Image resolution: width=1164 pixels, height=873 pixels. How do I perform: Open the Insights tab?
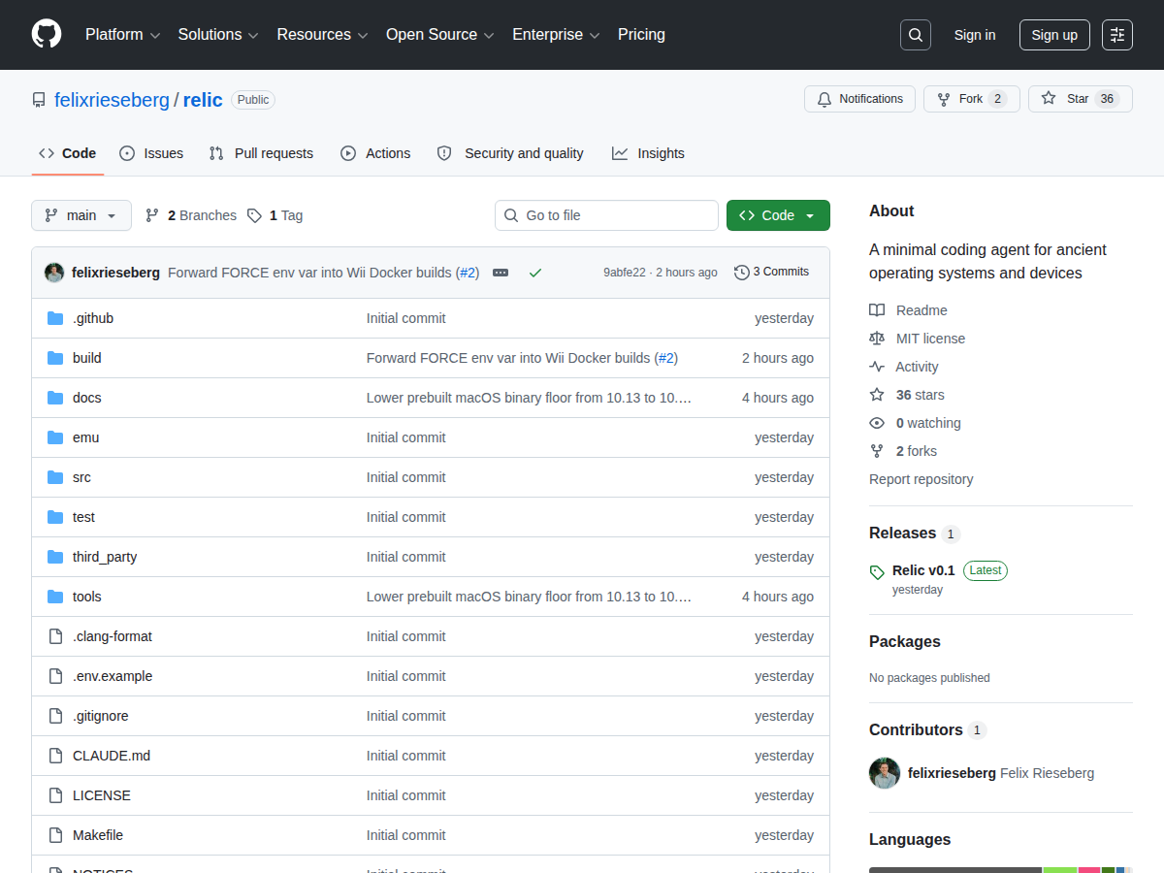click(648, 153)
